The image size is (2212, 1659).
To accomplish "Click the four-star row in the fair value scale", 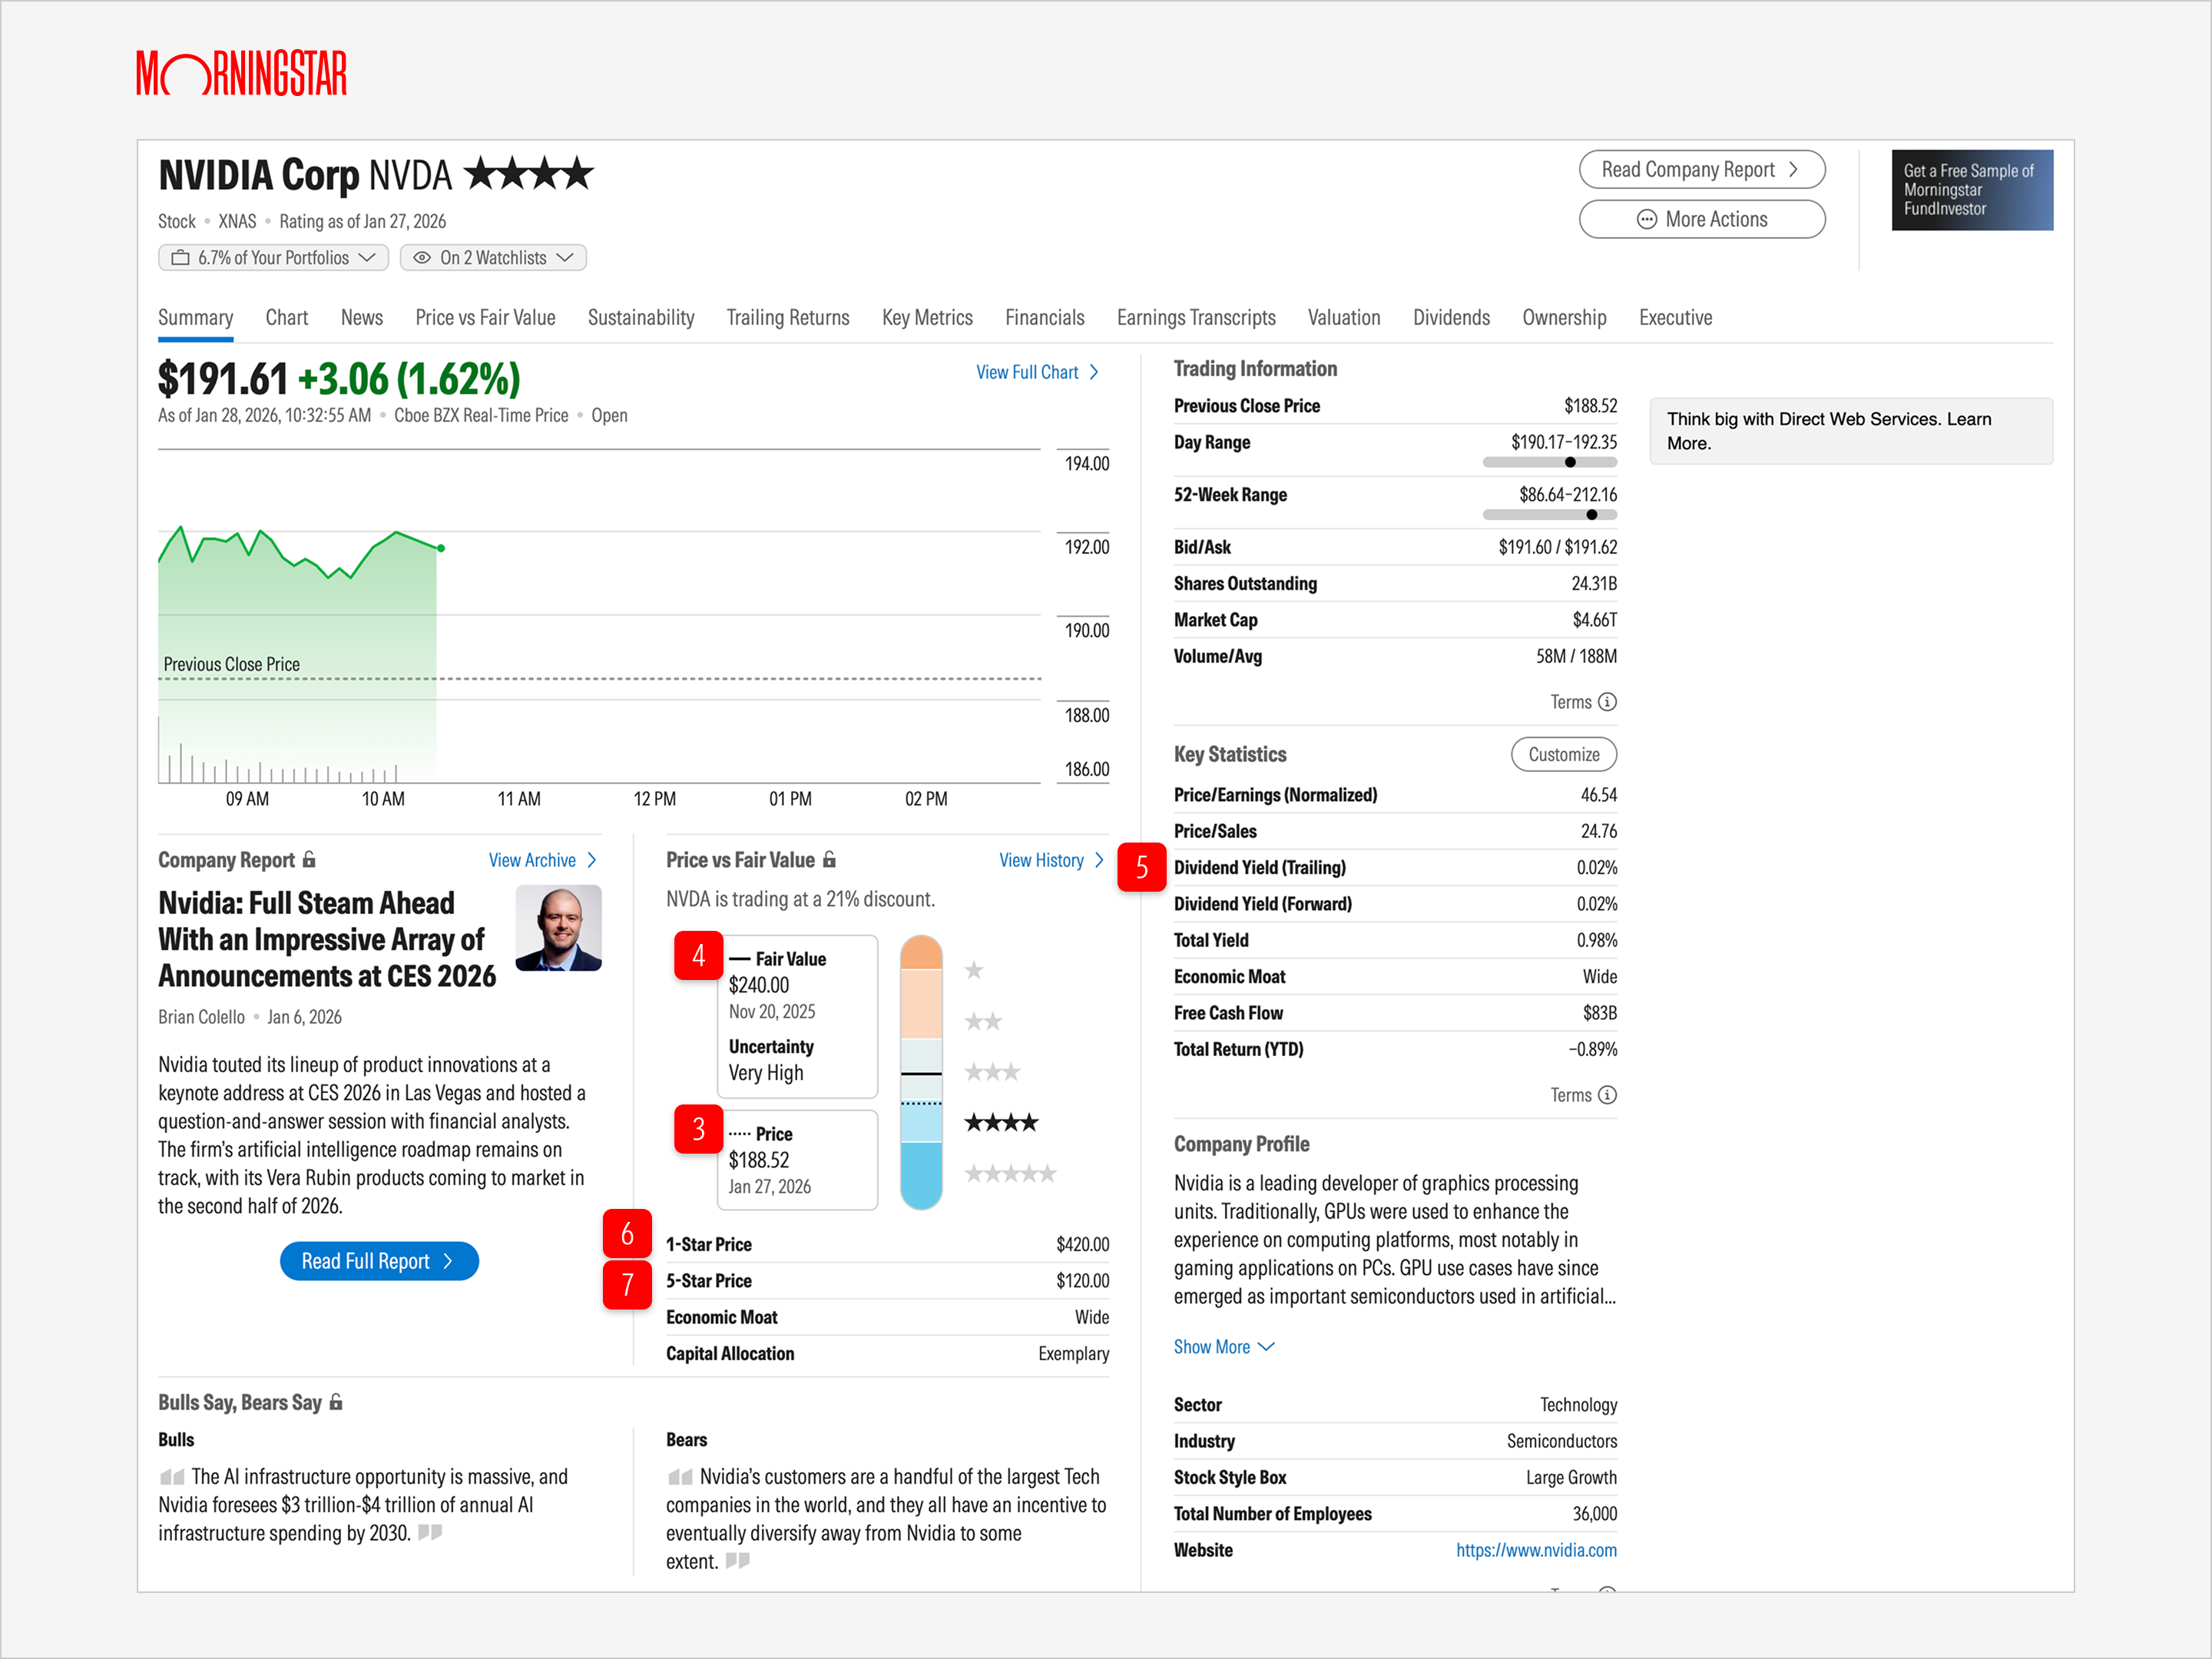I will [x=1001, y=1122].
